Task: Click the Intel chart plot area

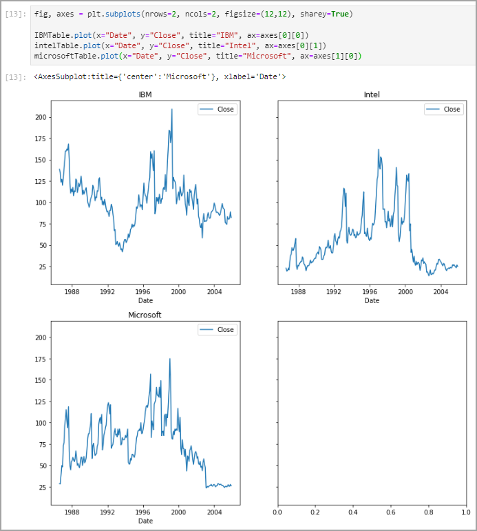Action: click(372, 193)
